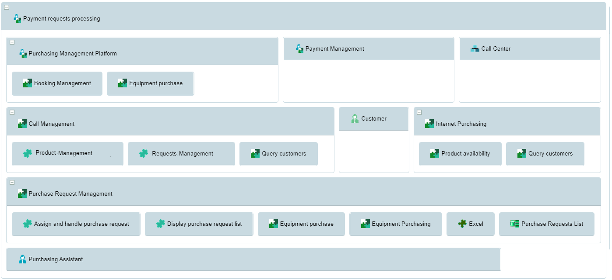The width and height of the screenshot is (612, 280).
Task: Click the Excel puzzle-piece icon
Action: 462,224
